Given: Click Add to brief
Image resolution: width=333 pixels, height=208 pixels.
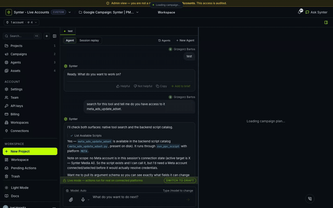Looking at the screenshot, I should pyautogui.click(x=181, y=86).
